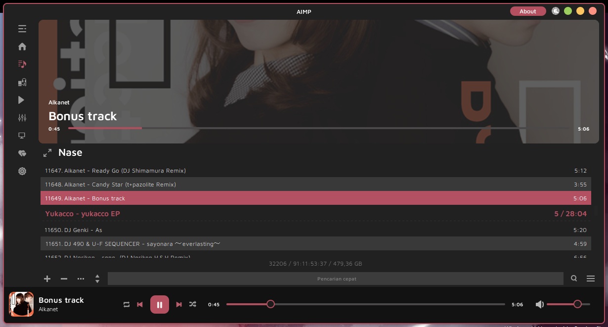Mute the volume speaker icon
Screen dimensions: 608x327
click(x=539, y=304)
